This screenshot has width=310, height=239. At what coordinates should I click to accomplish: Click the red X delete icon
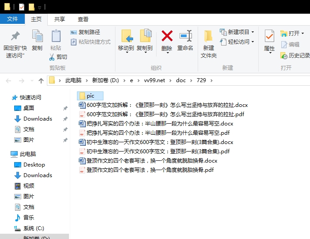[x=167, y=36]
